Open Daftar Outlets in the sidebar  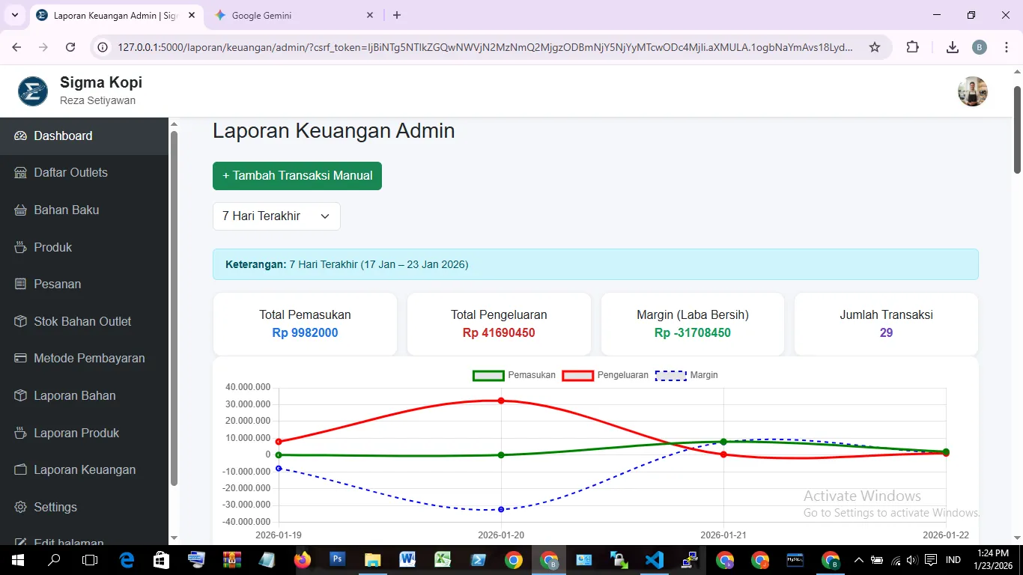tap(84, 172)
